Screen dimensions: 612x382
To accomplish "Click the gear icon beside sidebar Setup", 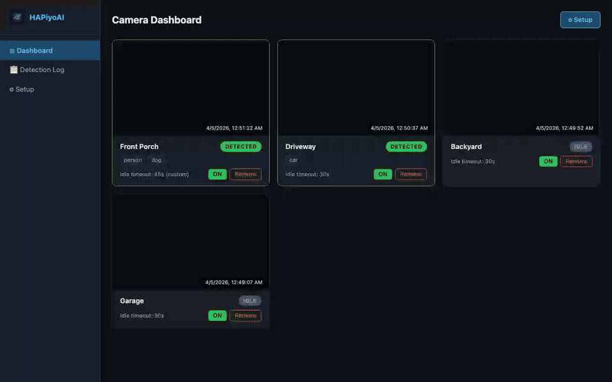I will (x=11, y=90).
